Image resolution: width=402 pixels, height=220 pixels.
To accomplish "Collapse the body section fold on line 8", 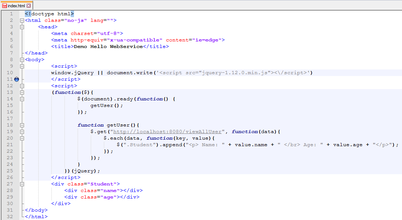I will [22, 59].
